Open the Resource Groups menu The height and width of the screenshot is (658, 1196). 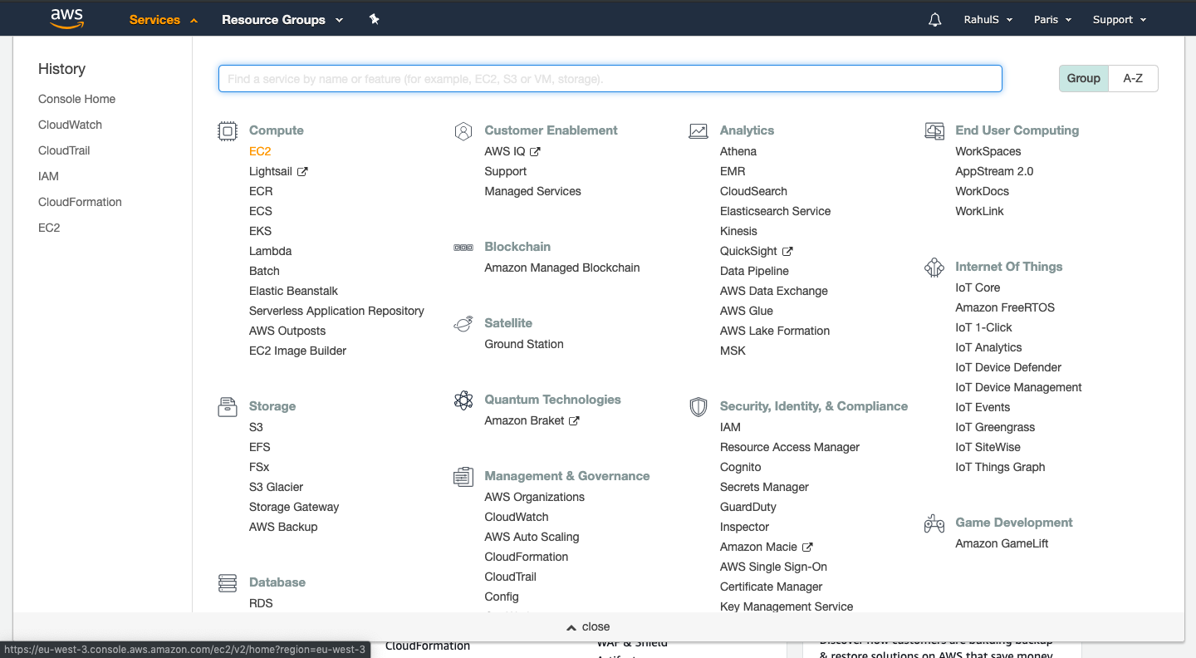275,19
